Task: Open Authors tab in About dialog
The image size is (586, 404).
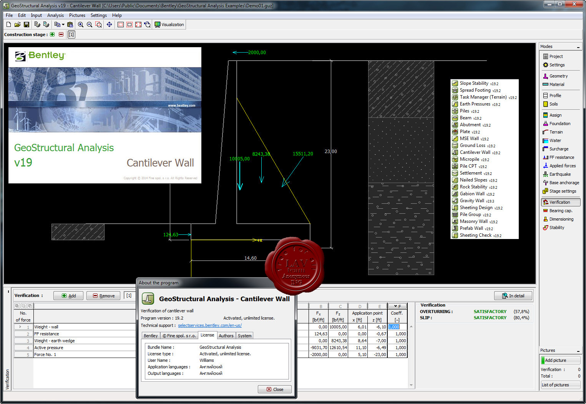Action: (x=226, y=336)
